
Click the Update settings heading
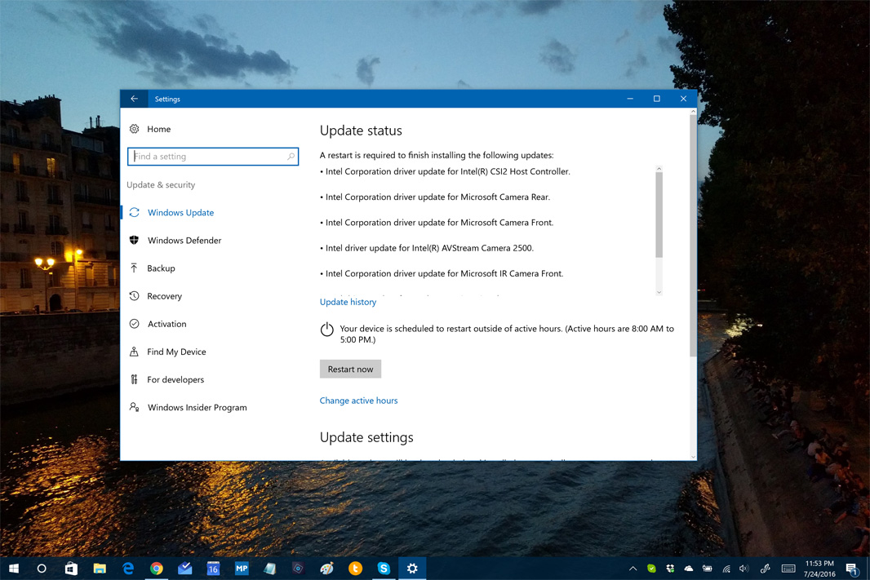366,437
